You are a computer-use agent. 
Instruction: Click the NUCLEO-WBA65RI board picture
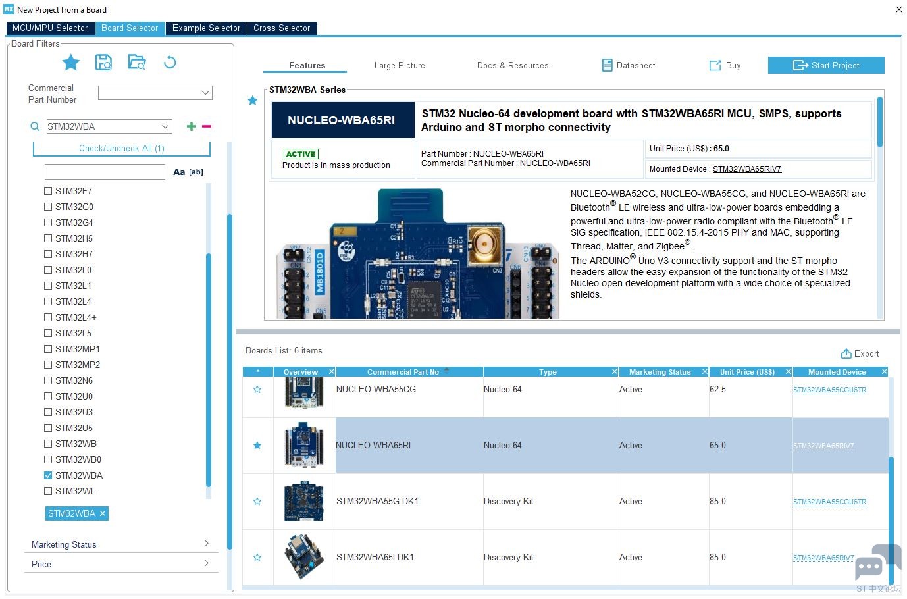pyautogui.click(x=417, y=253)
